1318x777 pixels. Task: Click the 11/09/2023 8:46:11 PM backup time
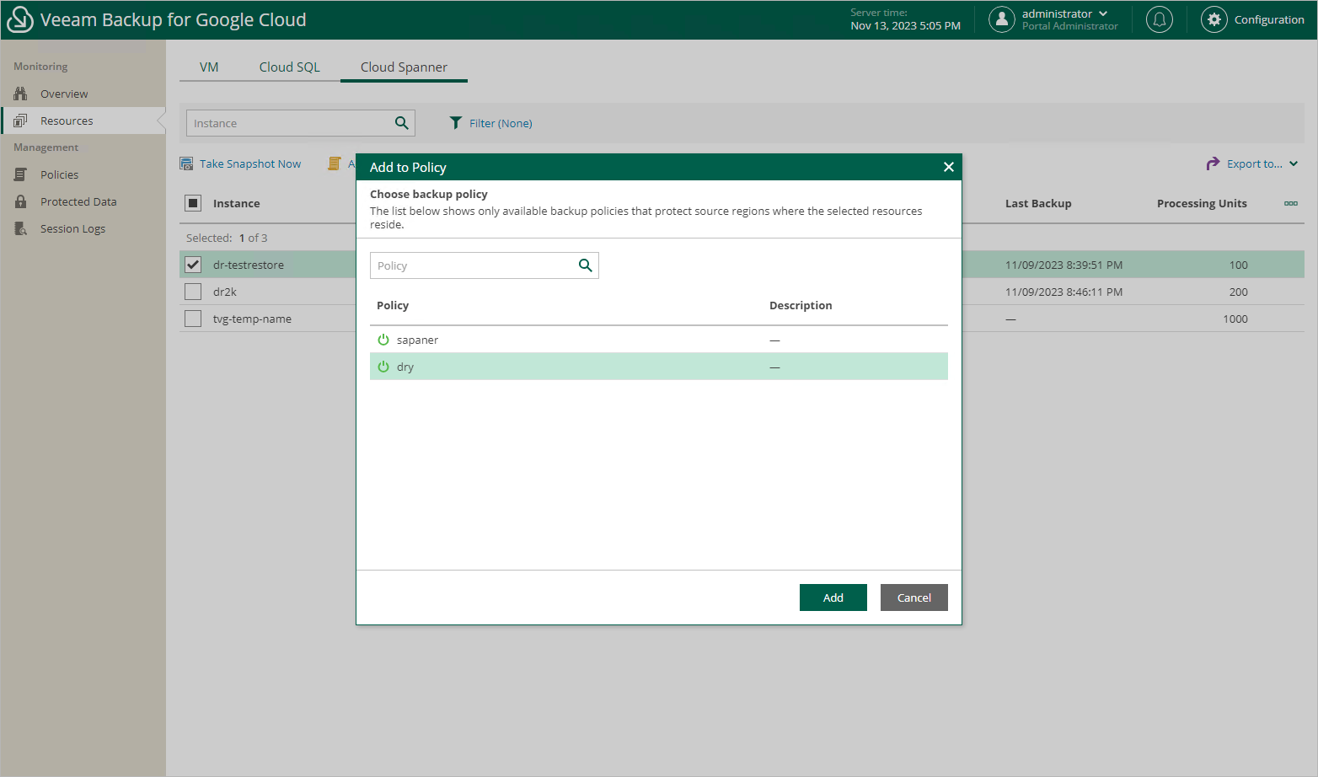1064,292
